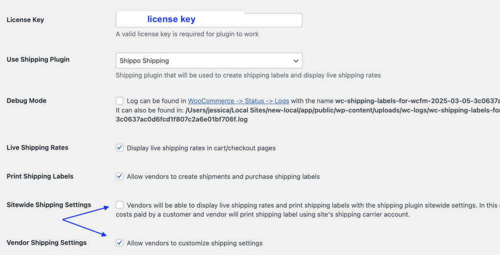The height and width of the screenshot is (255, 500).
Task: Click the 'Sitewide Shipping Settings' row heading
Action: click(x=49, y=205)
